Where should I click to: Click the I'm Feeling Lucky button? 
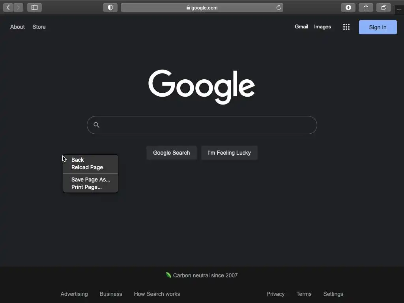229,153
